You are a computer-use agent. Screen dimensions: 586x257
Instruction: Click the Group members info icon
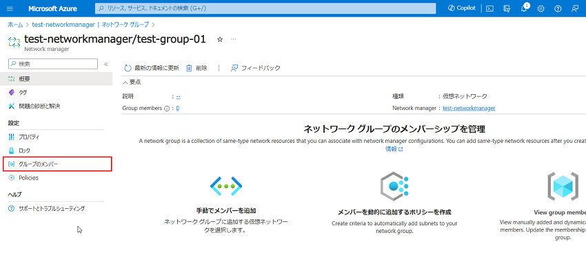coord(167,109)
